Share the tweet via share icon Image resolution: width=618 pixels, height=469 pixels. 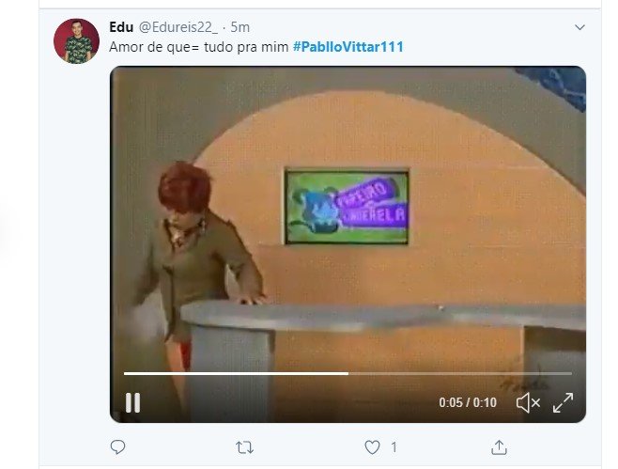point(499,447)
